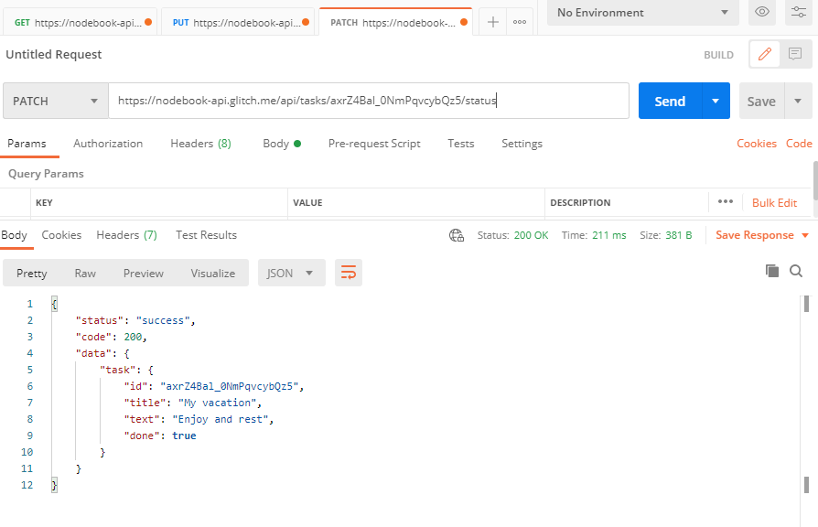Click the blue Send button

670,102
